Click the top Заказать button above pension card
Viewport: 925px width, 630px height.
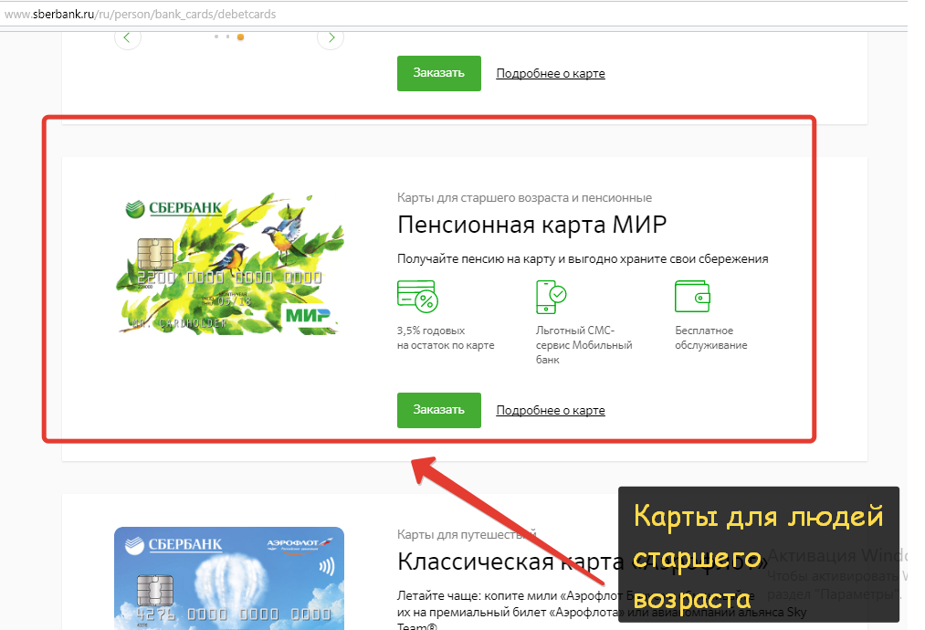coord(439,73)
